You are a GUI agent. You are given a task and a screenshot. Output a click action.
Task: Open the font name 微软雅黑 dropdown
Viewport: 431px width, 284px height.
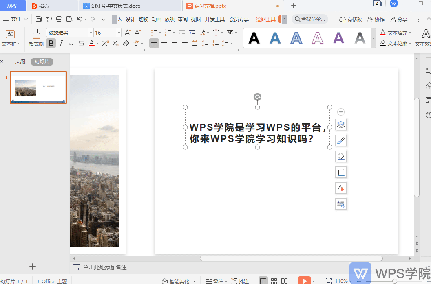coord(91,33)
